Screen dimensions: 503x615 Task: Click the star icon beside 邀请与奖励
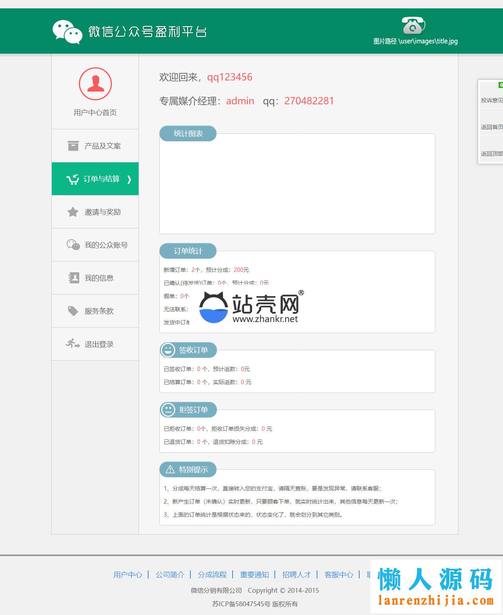click(73, 212)
